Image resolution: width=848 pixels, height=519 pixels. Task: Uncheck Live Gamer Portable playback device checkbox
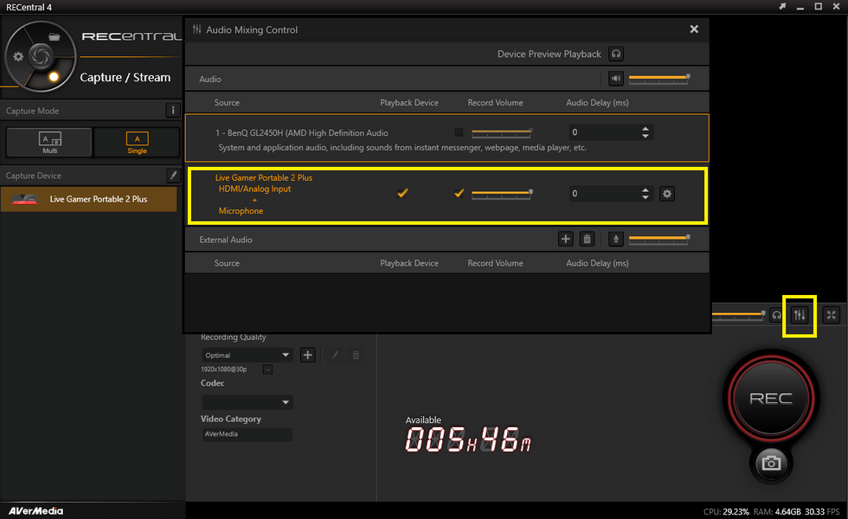402,193
